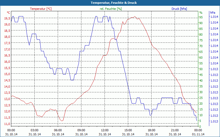Click the blue hPa axis unit label

[x=213, y=13]
